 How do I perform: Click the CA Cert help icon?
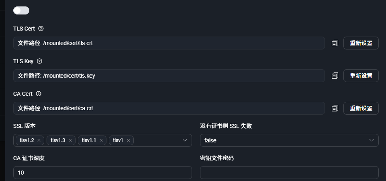(x=39, y=94)
